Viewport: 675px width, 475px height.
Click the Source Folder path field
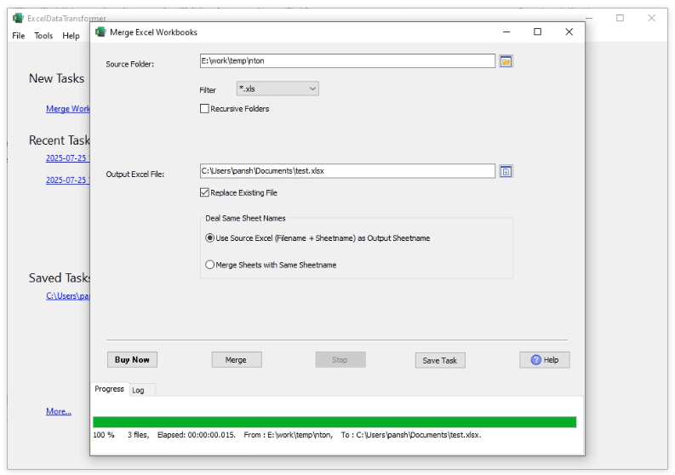[347, 60]
